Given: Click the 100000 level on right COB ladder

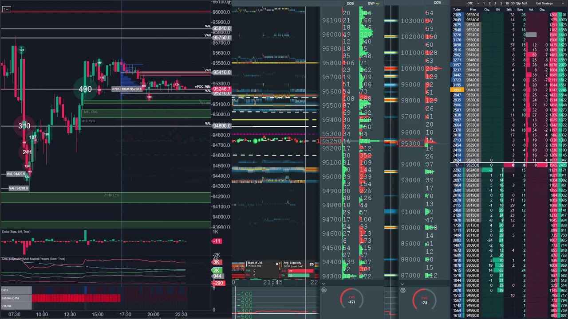Looking at the screenshot, I should [413, 69].
